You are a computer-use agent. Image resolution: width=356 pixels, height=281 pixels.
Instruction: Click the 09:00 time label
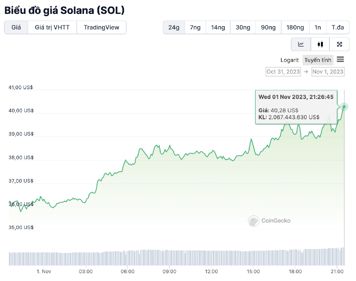tap(169, 271)
